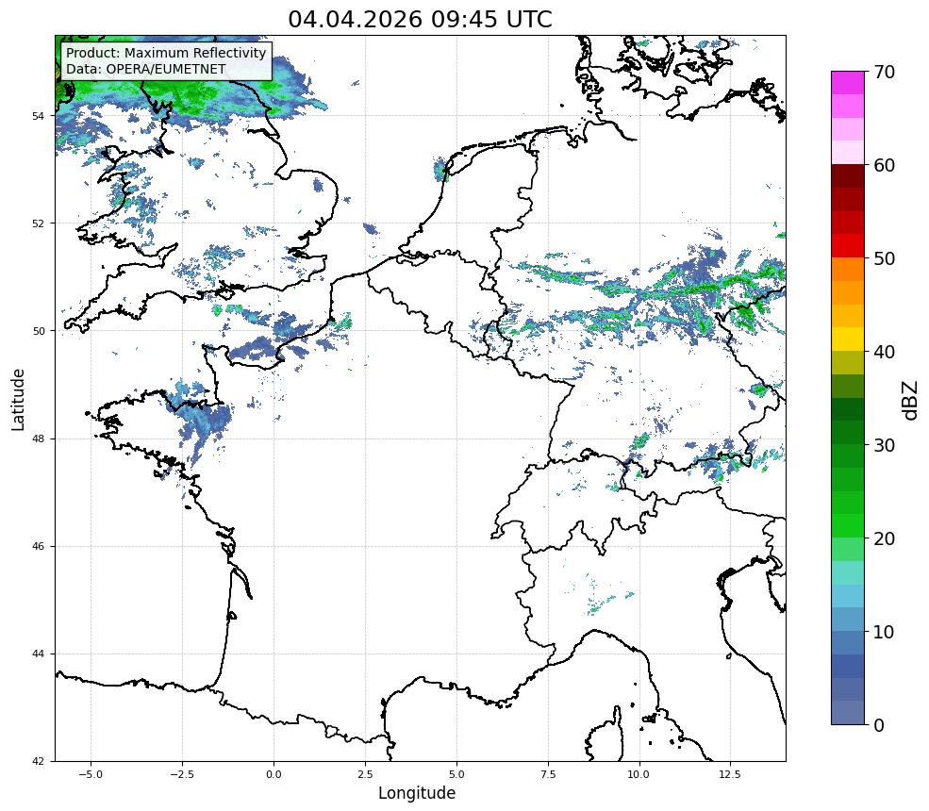Viewport: 929px width, 811px height.
Task: Click the colorbar tick label 0
Action: pos(879,725)
